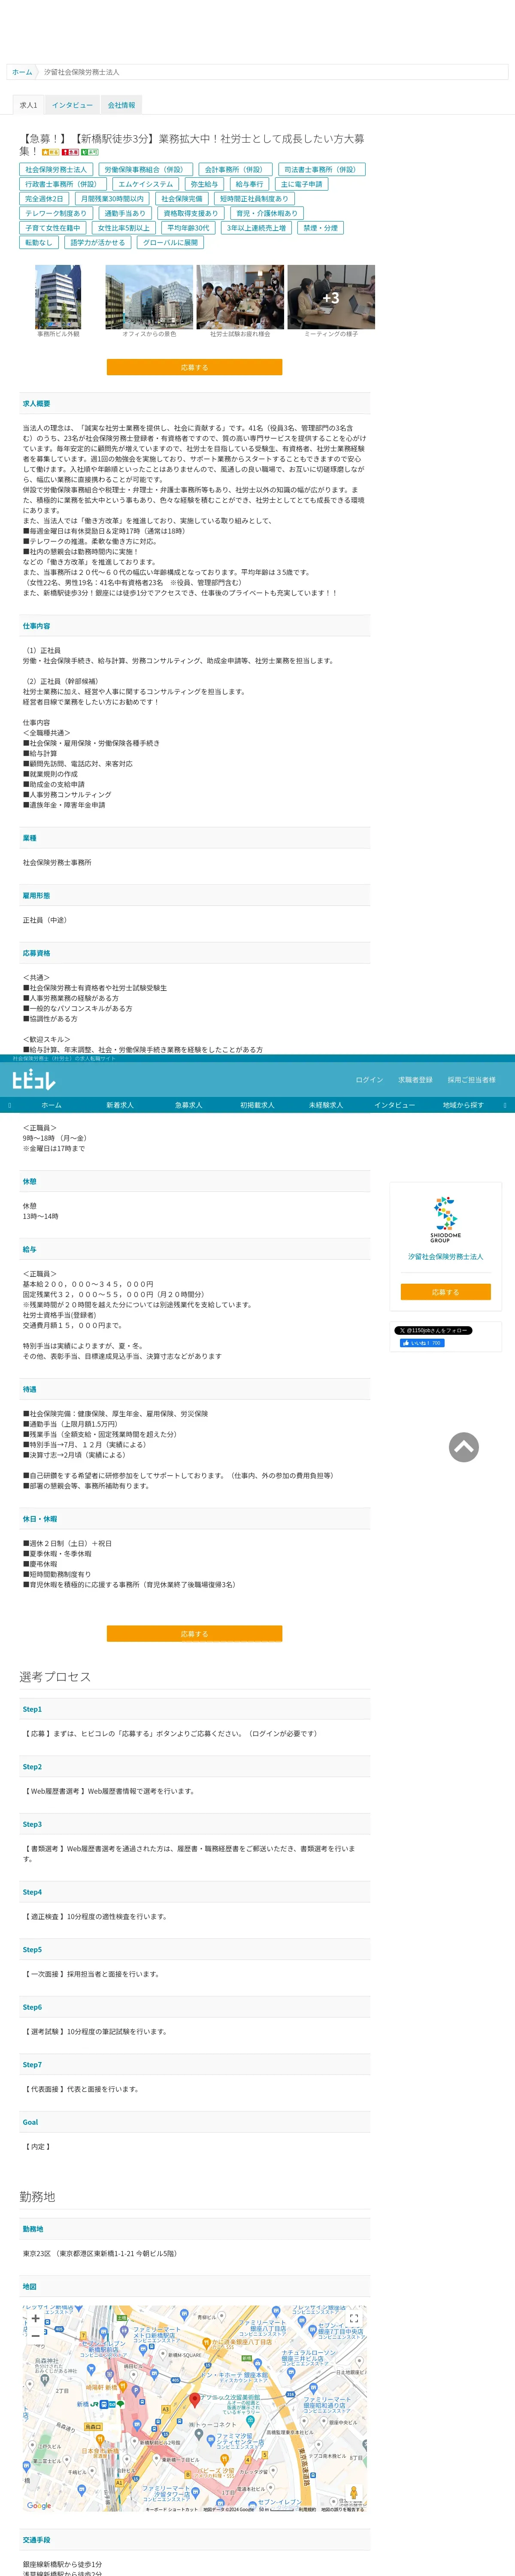Click the 社会保険労務士法人 tag
Viewport: 515px width, 2576px height.
[x=56, y=169]
